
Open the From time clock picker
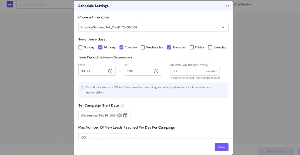point(110,71)
